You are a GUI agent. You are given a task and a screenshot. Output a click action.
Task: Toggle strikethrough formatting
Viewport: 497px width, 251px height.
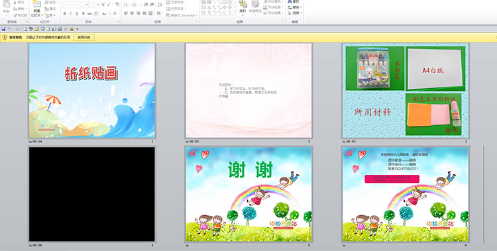(x=89, y=14)
